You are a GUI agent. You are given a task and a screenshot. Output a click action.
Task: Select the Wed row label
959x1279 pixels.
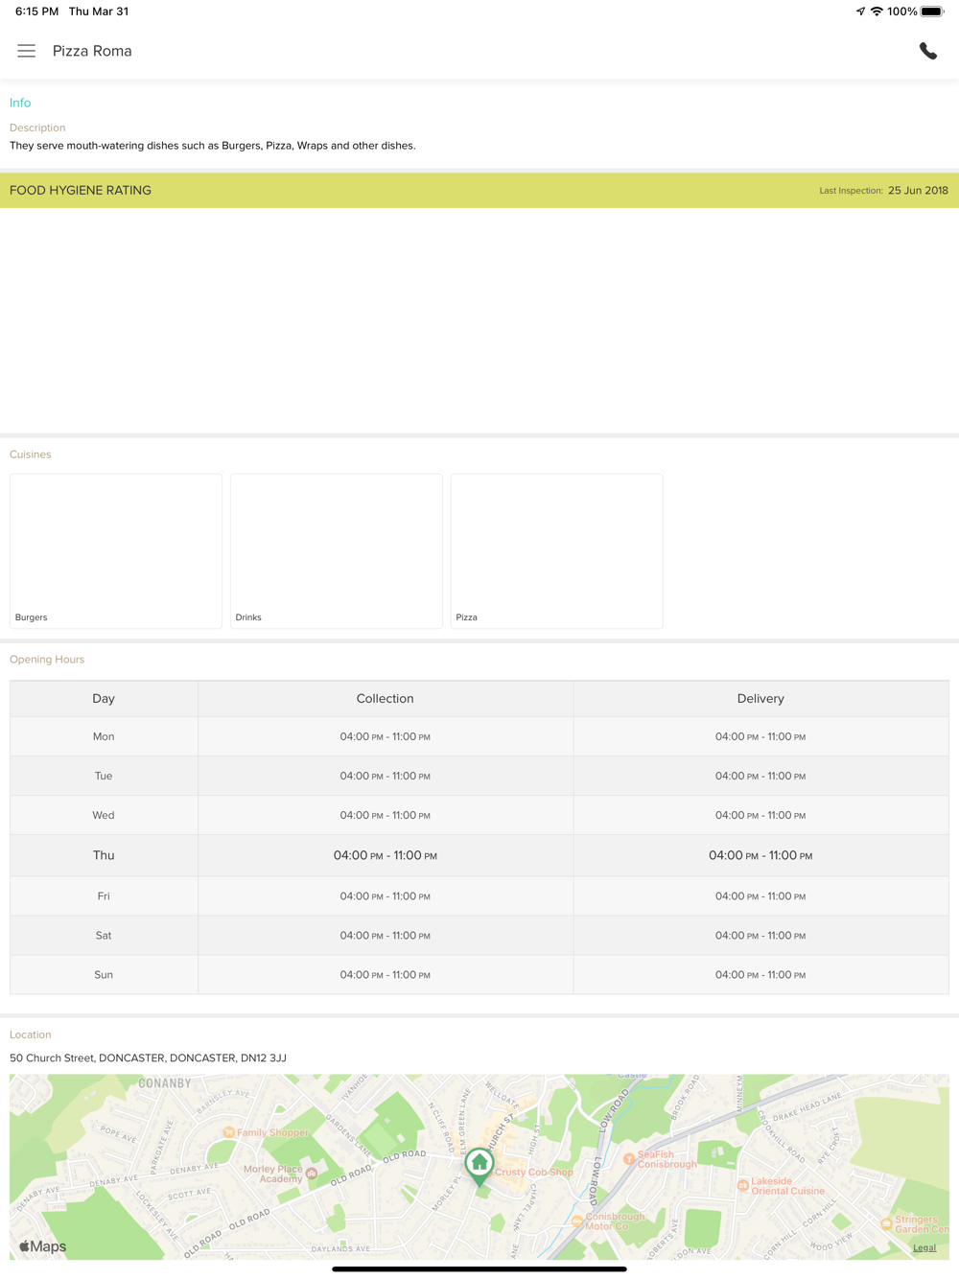[104, 815]
